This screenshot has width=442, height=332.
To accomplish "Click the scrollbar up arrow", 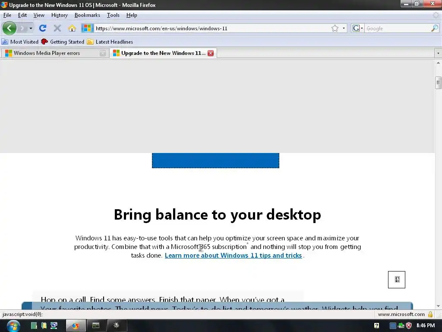I will (438, 63).
